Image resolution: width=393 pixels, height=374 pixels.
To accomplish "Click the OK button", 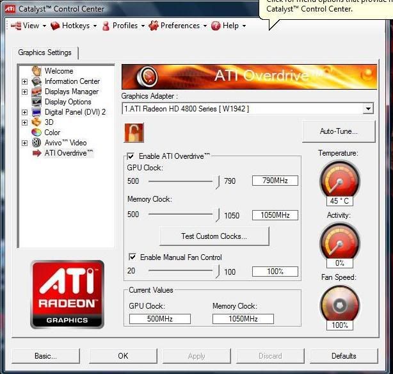I will 123,355.
